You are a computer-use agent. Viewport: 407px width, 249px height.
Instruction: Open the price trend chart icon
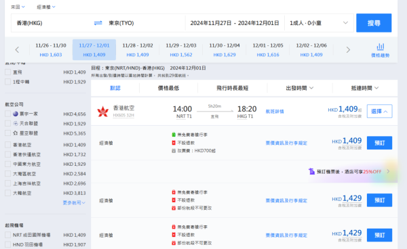tap(381, 50)
